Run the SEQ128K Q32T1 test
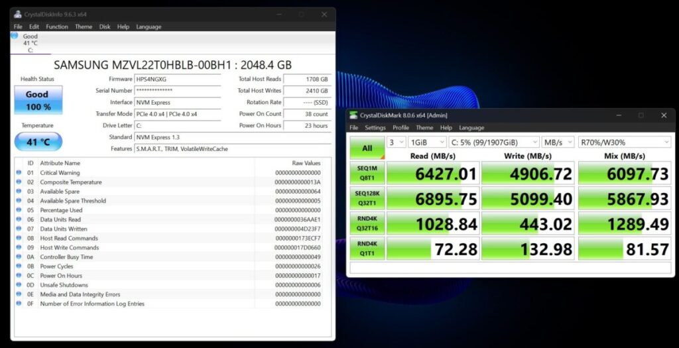 click(x=367, y=198)
